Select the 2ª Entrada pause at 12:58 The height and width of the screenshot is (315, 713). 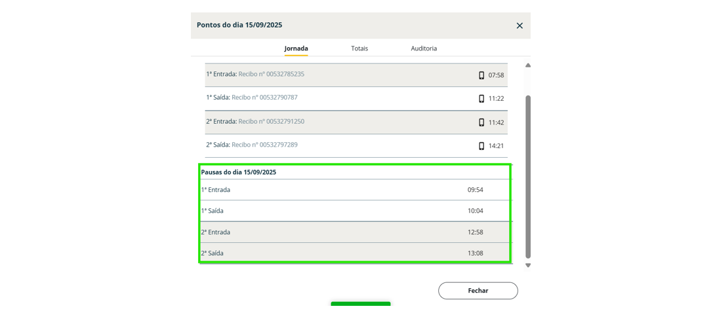point(354,232)
